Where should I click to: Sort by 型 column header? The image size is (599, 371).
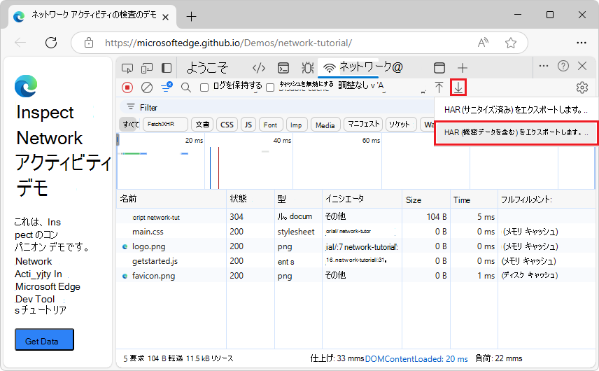click(x=298, y=199)
